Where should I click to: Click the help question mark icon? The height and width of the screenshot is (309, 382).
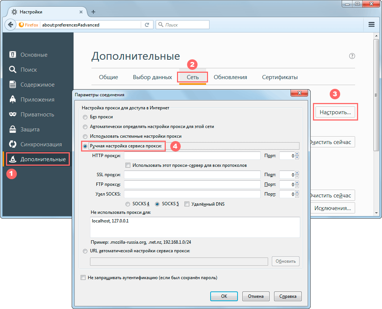tap(352, 56)
